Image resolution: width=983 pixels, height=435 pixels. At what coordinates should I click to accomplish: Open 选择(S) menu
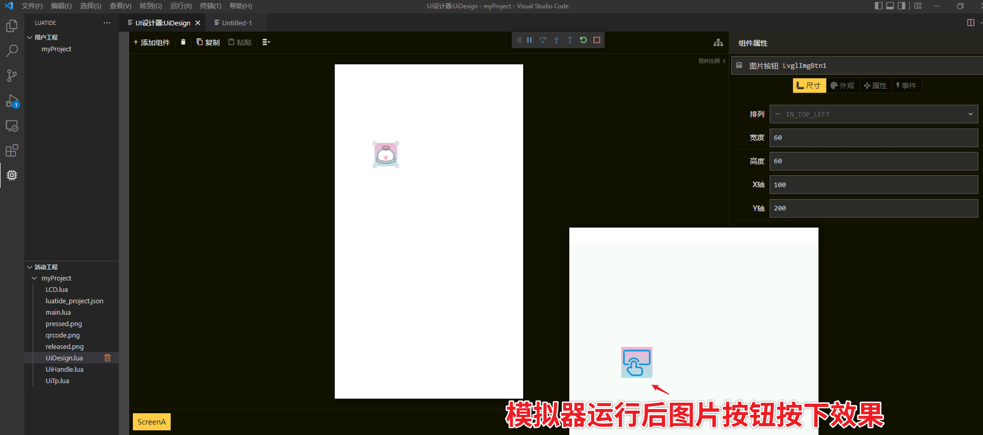pyautogui.click(x=91, y=6)
